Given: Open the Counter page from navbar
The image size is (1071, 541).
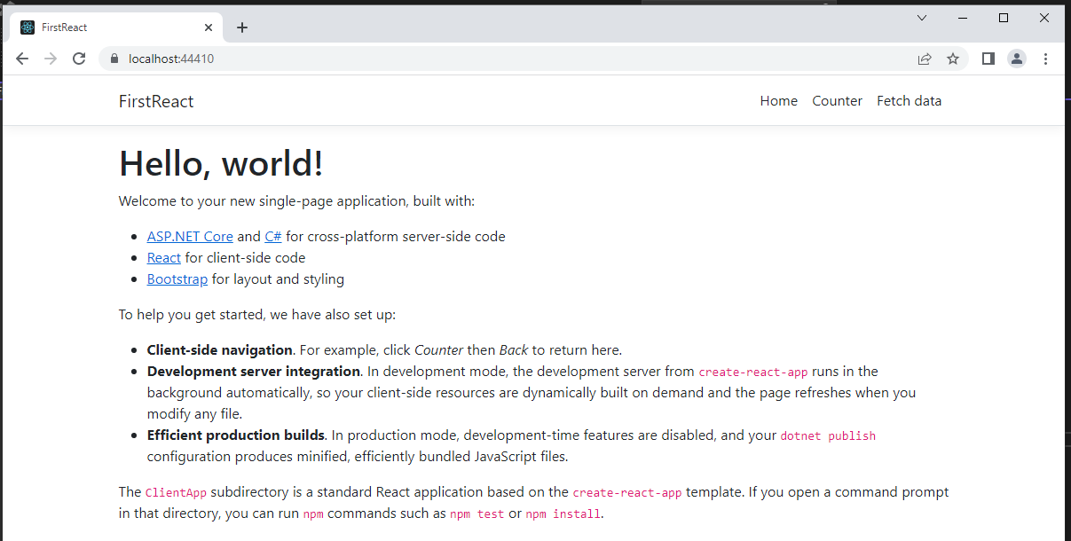Looking at the screenshot, I should (837, 101).
